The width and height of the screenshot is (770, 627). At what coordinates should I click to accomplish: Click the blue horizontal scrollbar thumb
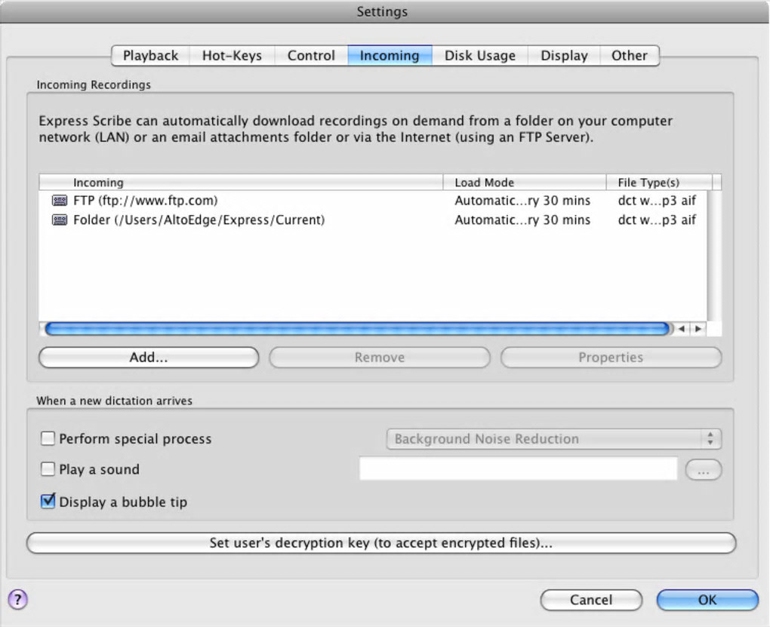(x=357, y=329)
